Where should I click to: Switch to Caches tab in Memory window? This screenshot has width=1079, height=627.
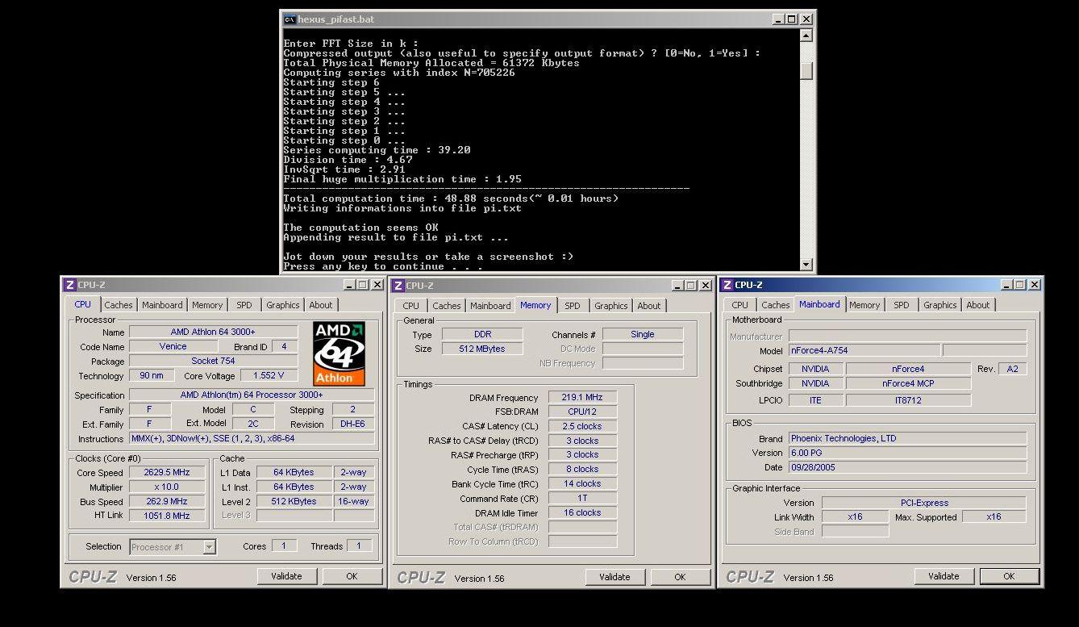(x=446, y=306)
